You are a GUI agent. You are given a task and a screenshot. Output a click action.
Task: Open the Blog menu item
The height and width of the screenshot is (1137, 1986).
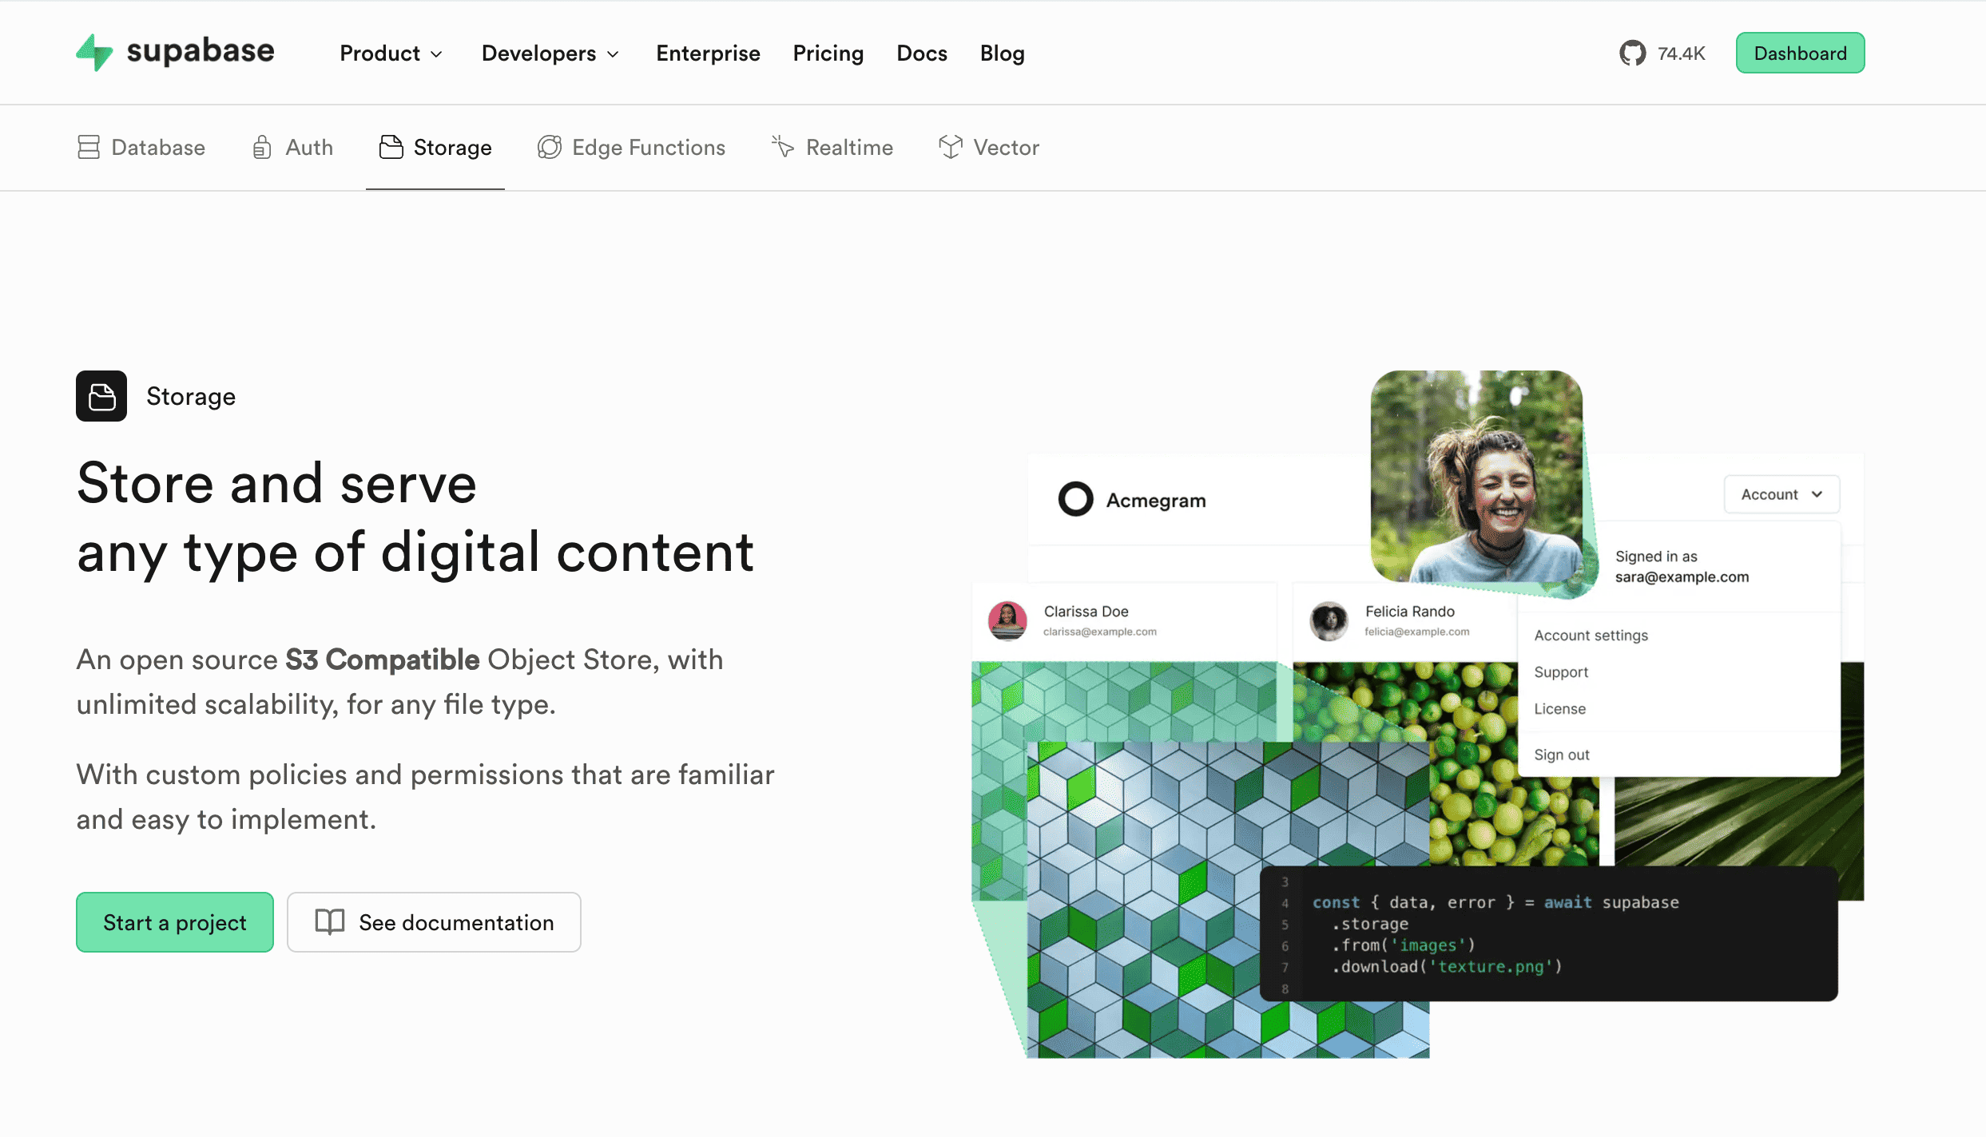coord(1001,52)
